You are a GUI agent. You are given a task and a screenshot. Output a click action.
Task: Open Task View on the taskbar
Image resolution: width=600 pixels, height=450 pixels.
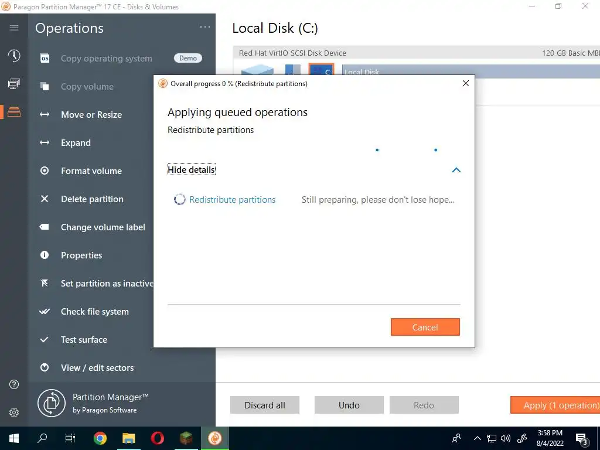[70, 438]
